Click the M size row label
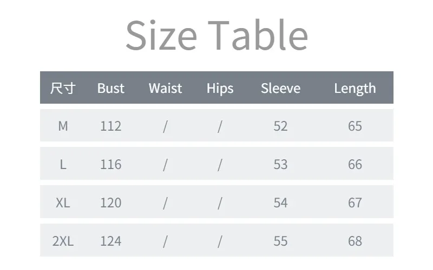The height and width of the screenshot is (270, 433). pyautogui.click(x=63, y=126)
